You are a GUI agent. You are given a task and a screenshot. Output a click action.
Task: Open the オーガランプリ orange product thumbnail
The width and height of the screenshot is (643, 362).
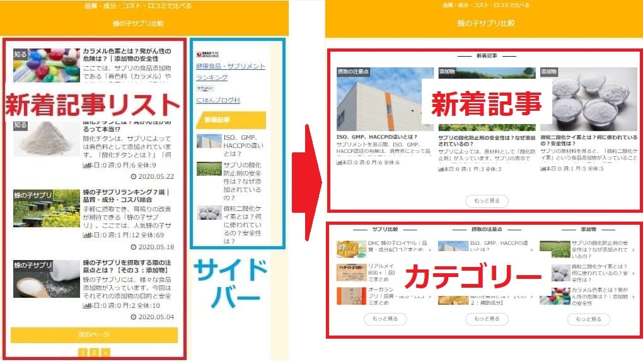coord(351,296)
